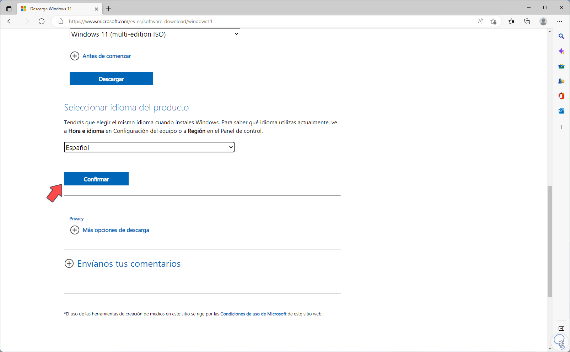Screen dimensions: 570x352
Task: Maximize the browser window
Action: tap(545, 7)
